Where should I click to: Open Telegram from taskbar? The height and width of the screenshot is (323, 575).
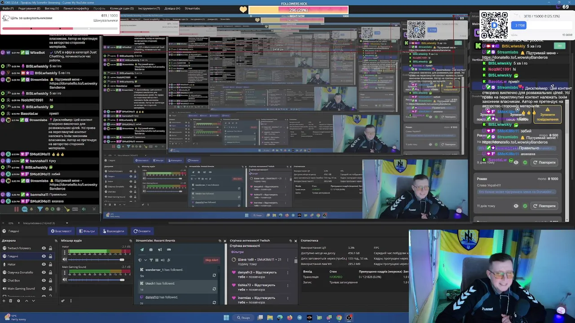pos(300,318)
